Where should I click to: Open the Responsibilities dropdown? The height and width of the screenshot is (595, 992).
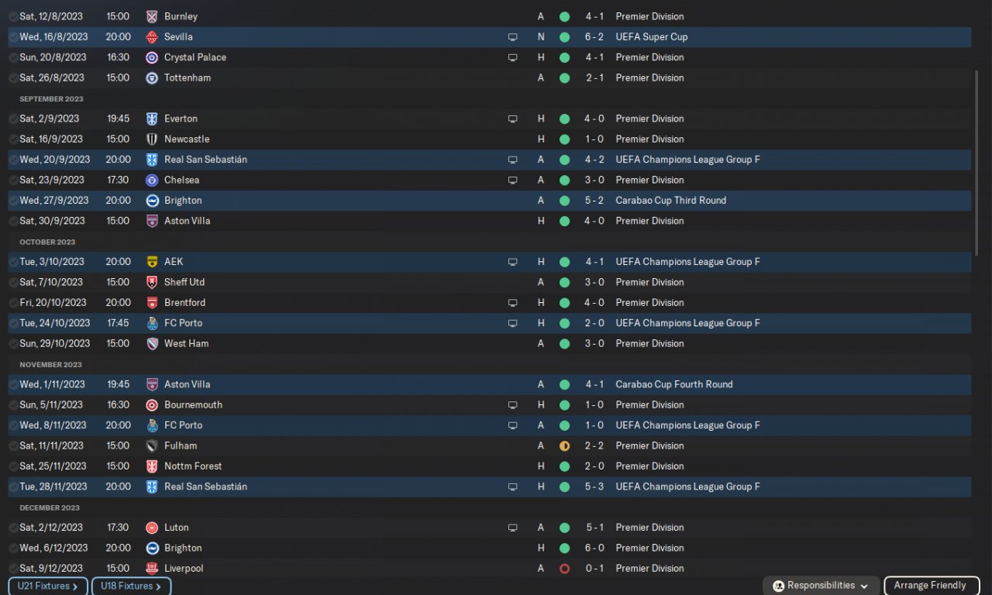(x=821, y=586)
